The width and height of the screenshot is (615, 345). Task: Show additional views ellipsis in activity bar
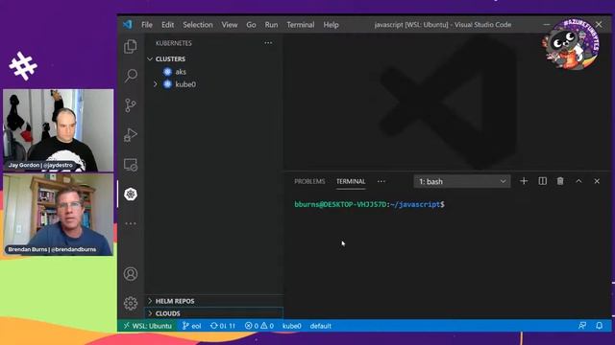click(131, 223)
